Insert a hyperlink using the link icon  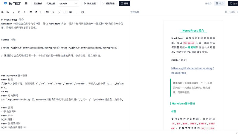coord(59,12)
